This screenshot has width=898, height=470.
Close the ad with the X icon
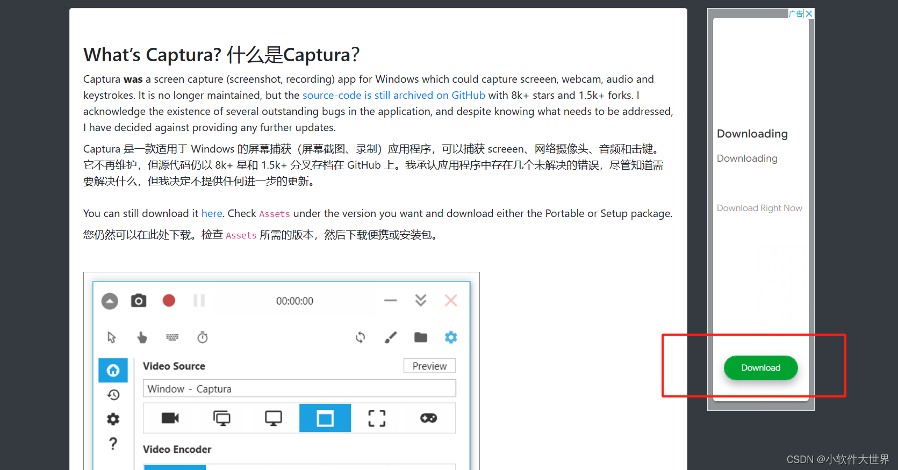tap(809, 13)
